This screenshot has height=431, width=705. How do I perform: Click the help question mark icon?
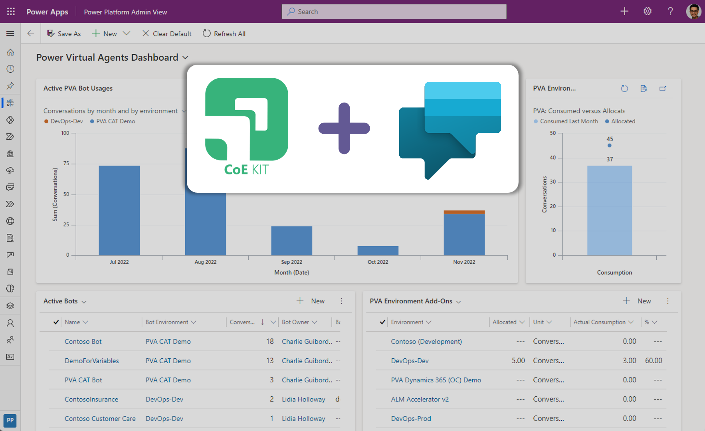click(670, 12)
